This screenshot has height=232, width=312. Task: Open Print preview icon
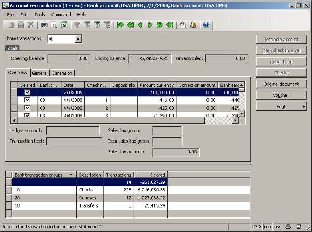54,25
